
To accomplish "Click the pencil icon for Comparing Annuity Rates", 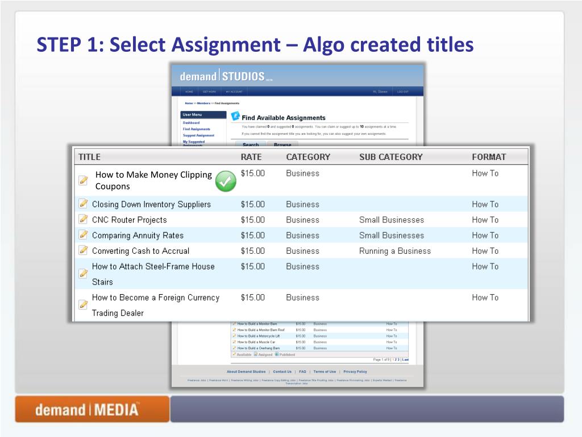I will click(83, 234).
